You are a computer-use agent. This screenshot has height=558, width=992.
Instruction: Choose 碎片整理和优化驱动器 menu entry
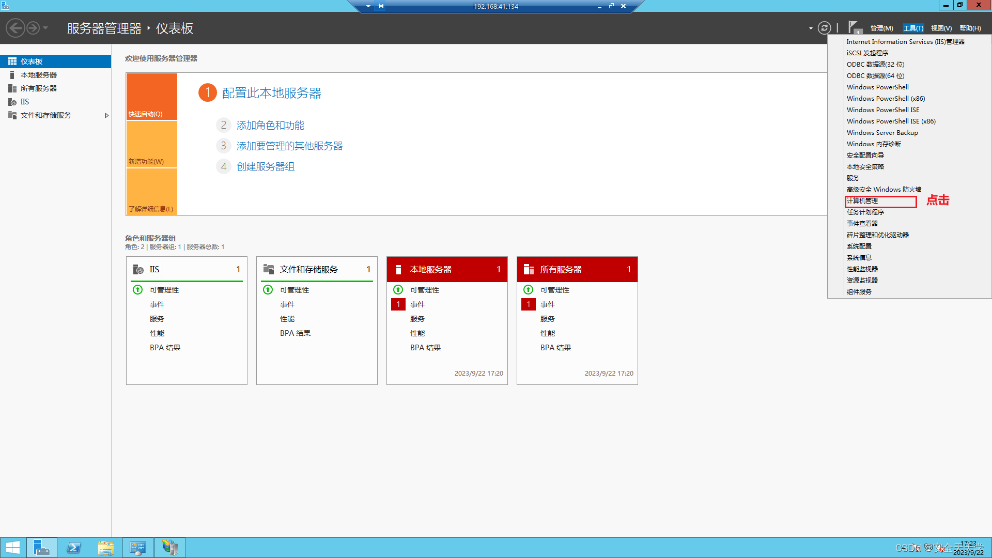point(878,235)
